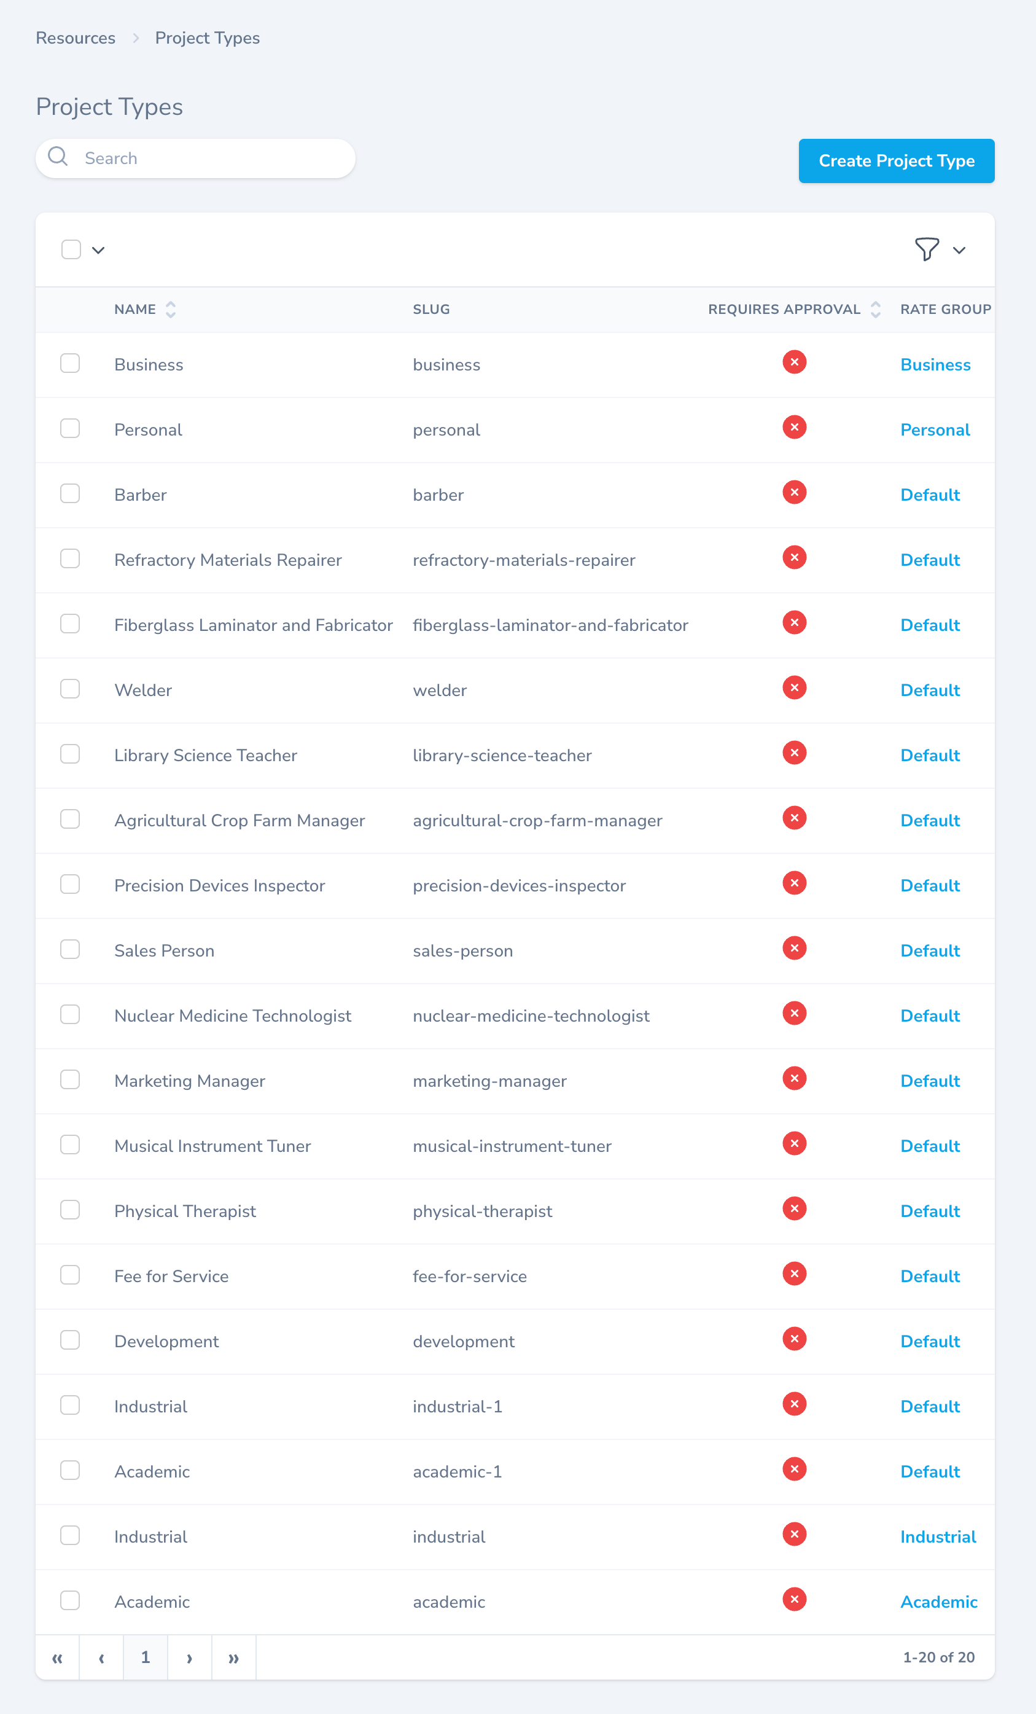
Task: Sort by the Name column arrows
Action: [x=170, y=310]
